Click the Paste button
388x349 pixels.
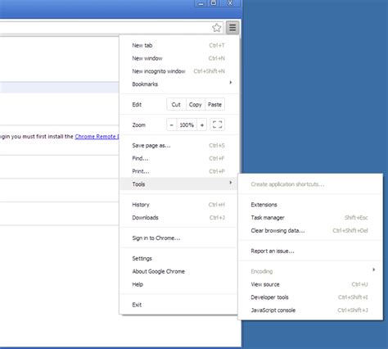coord(214,105)
